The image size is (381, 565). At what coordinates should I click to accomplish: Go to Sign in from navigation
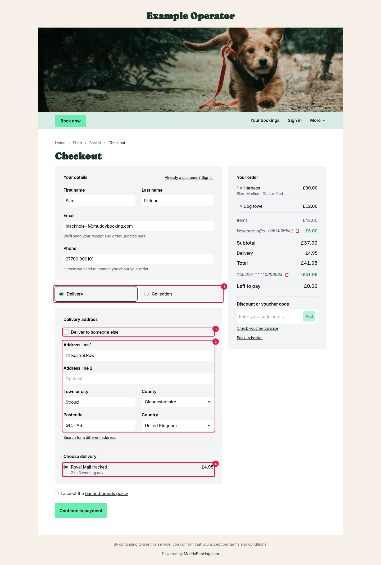point(295,120)
